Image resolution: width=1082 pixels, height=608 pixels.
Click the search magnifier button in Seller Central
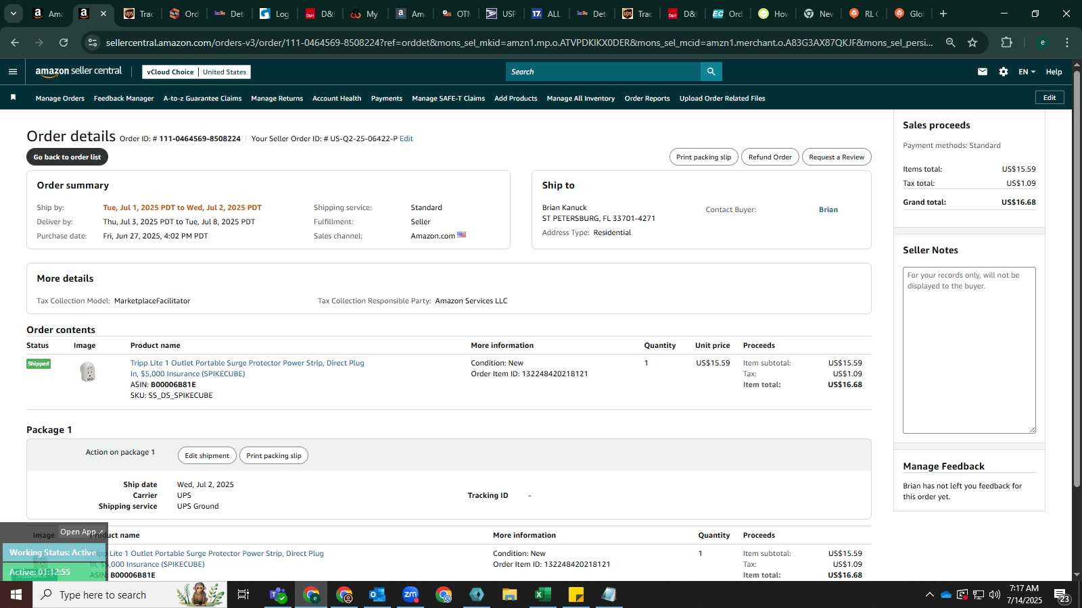(x=711, y=72)
